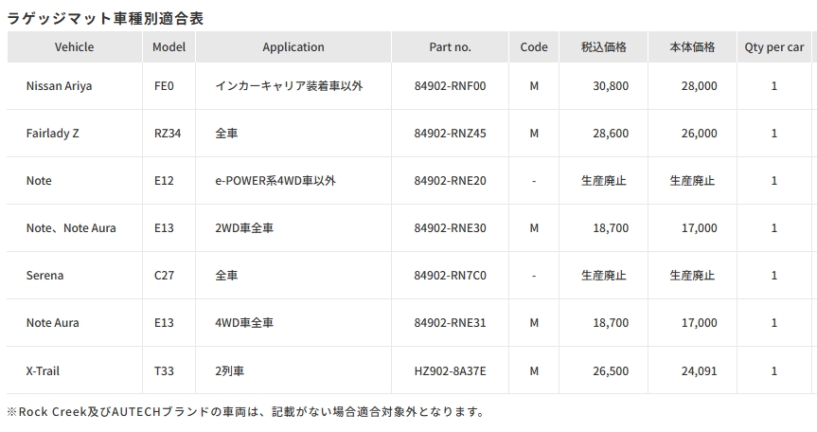The height and width of the screenshot is (432, 817).
Task: Click the Application column header
Action: point(293,47)
